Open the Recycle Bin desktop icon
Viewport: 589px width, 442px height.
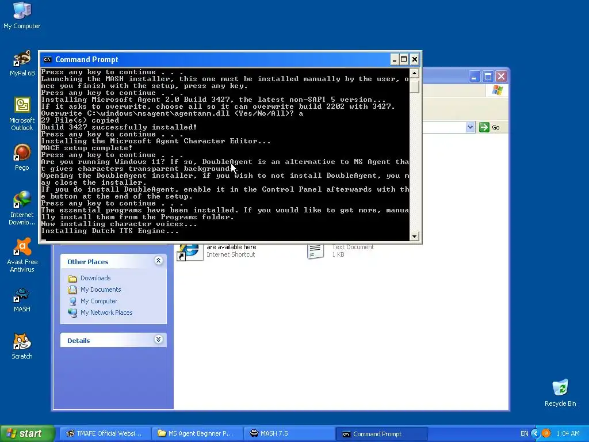coord(560,393)
